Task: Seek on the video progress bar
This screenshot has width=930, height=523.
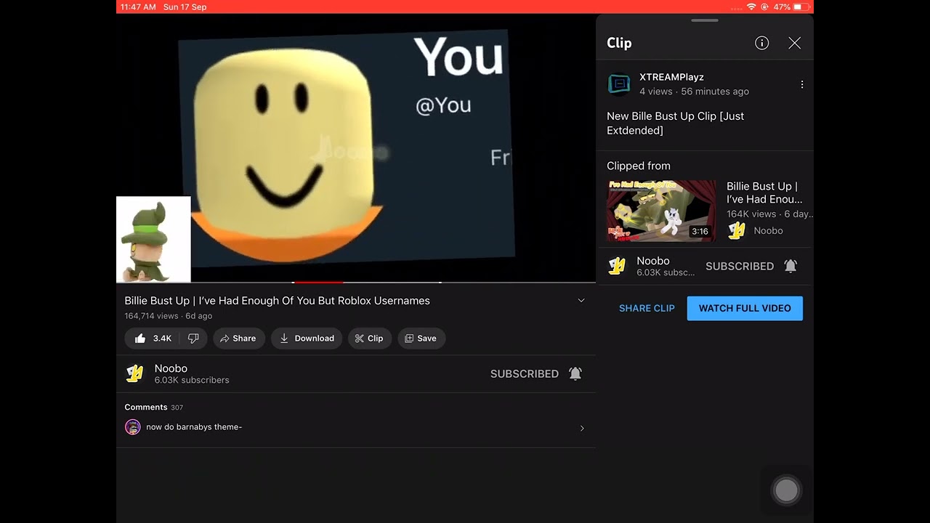Action: click(356, 282)
